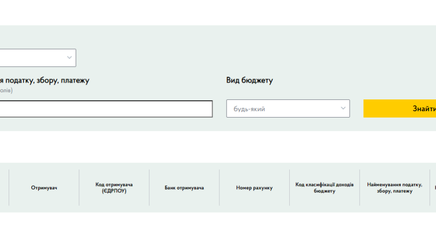This screenshot has width=436, height=245.
Task: Expand the partially visible dropdown at top left
Action: pos(38,58)
